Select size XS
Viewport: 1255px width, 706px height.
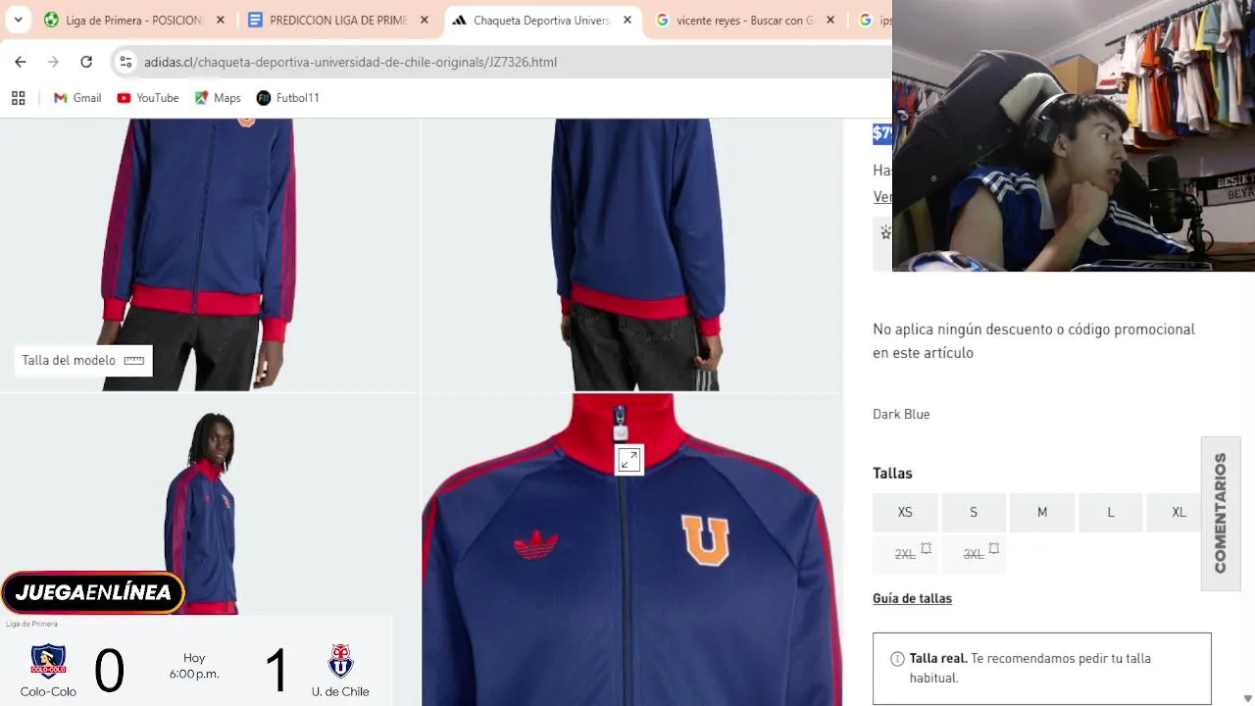click(x=905, y=512)
